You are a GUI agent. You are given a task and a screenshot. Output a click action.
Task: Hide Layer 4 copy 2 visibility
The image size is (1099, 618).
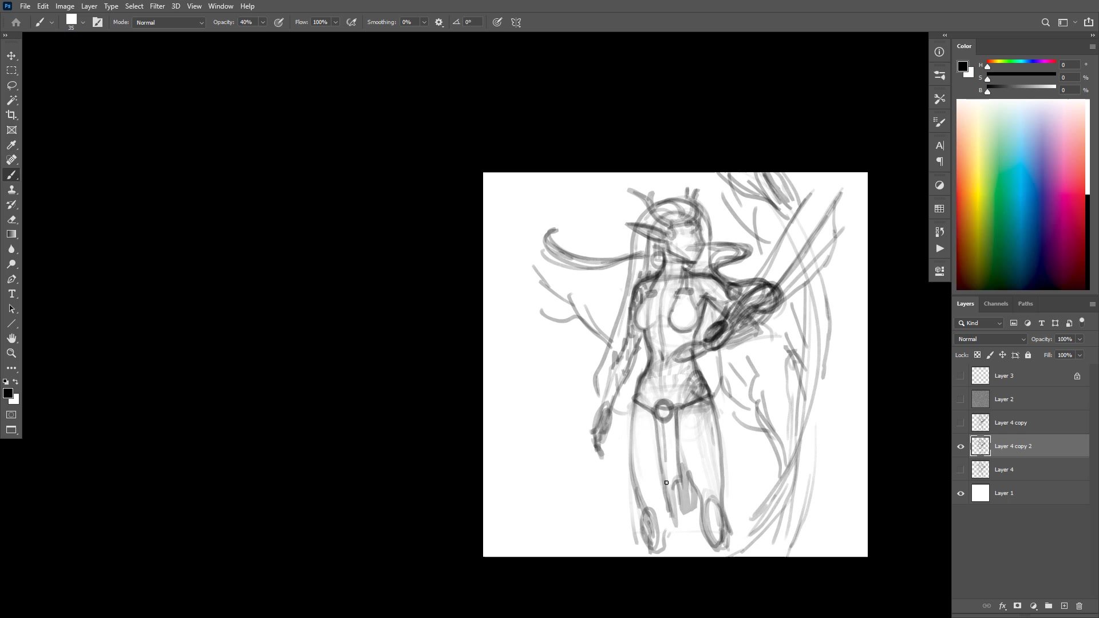click(960, 446)
